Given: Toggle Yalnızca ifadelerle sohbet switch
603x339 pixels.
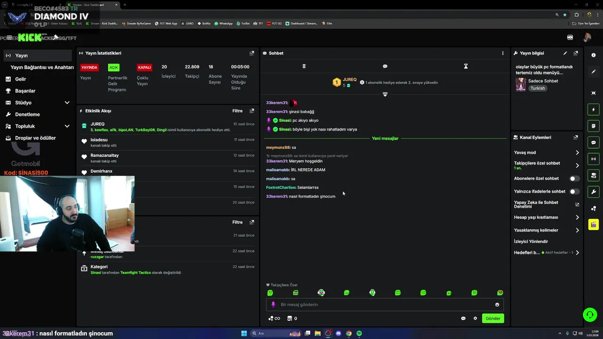Looking at the screenshot, I should click(575, 192).
